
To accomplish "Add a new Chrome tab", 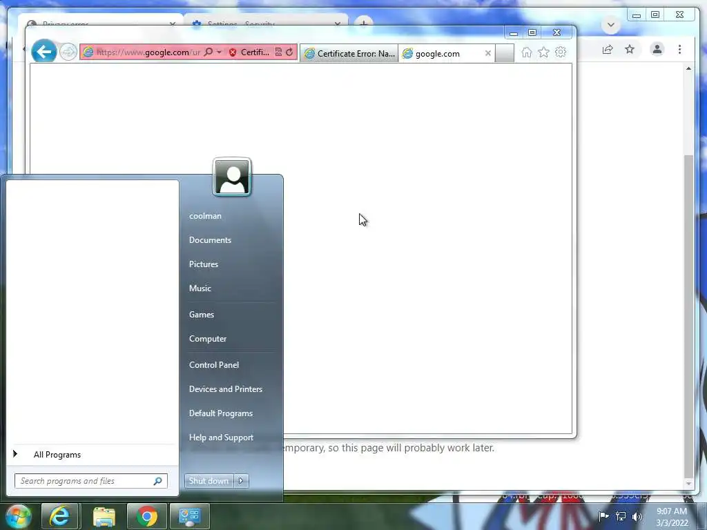I will coord(363,22).
